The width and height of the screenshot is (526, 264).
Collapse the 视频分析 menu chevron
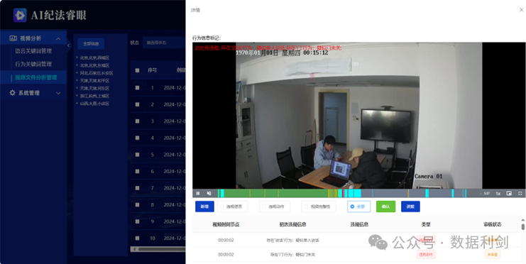pos(58,38)
